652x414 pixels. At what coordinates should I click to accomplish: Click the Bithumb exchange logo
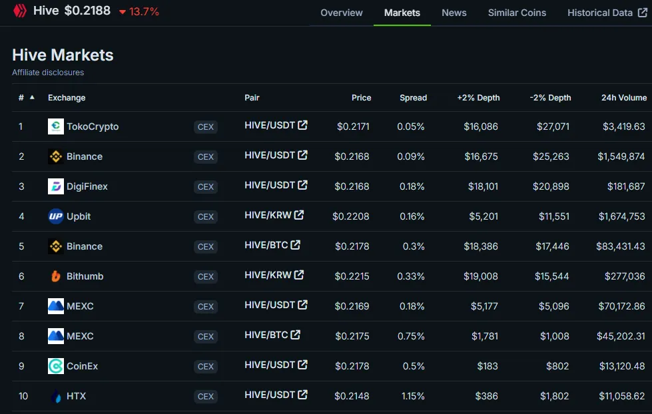click(x=56, y=276)
